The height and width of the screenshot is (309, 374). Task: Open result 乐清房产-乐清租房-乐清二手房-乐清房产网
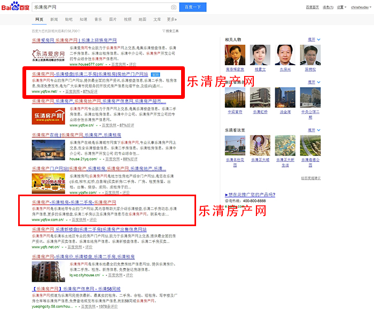tap(74, 202)
